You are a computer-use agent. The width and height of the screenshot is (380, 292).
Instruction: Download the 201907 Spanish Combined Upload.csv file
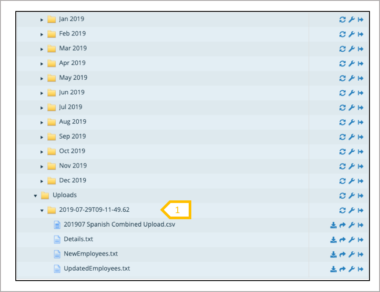tap(333, 225)
